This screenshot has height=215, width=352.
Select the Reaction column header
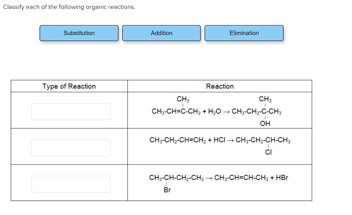pos(220,86)
